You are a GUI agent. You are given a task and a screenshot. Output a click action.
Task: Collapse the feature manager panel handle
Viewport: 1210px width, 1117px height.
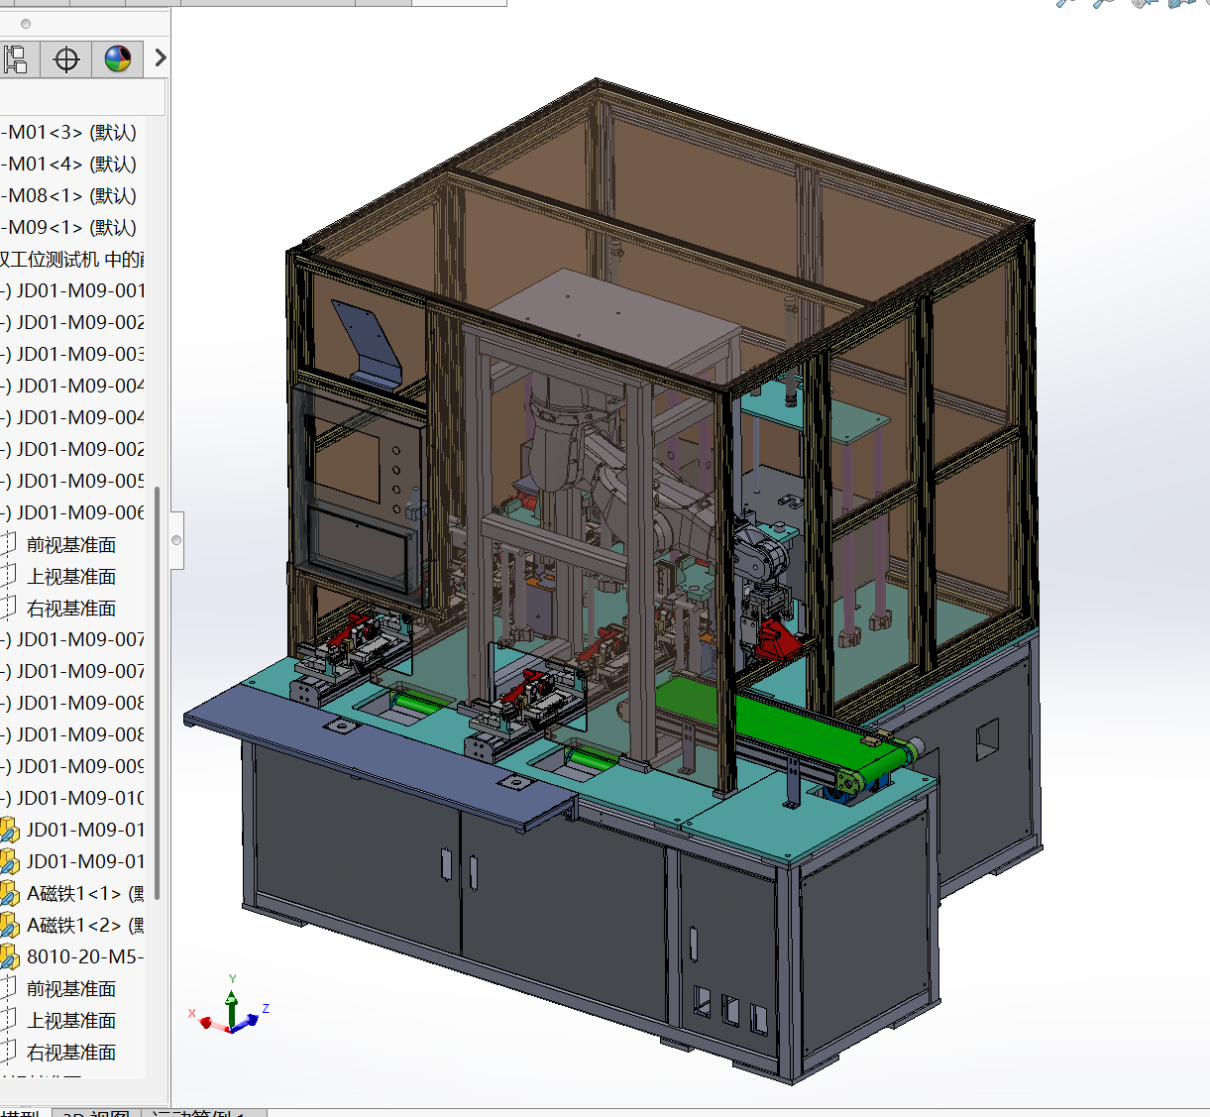(177, 540)
